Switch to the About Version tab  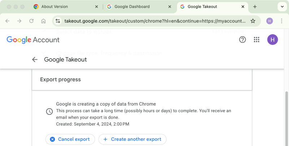(x=66, y=6)
